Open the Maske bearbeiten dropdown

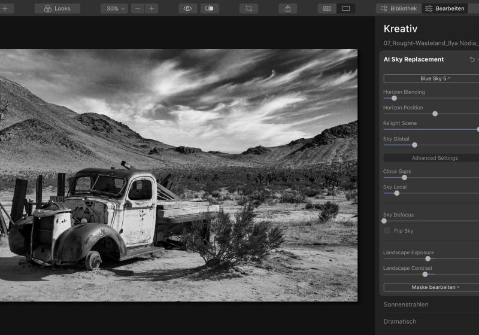coord(435,287)
